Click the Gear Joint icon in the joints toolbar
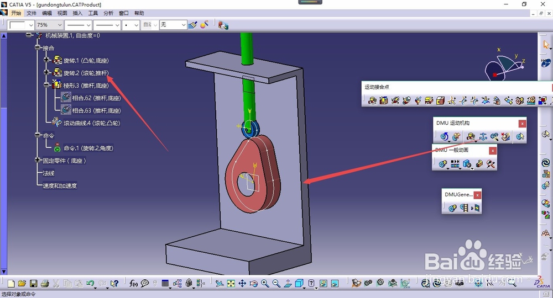This screenshot has width=553, height=298. coord(519,101)
